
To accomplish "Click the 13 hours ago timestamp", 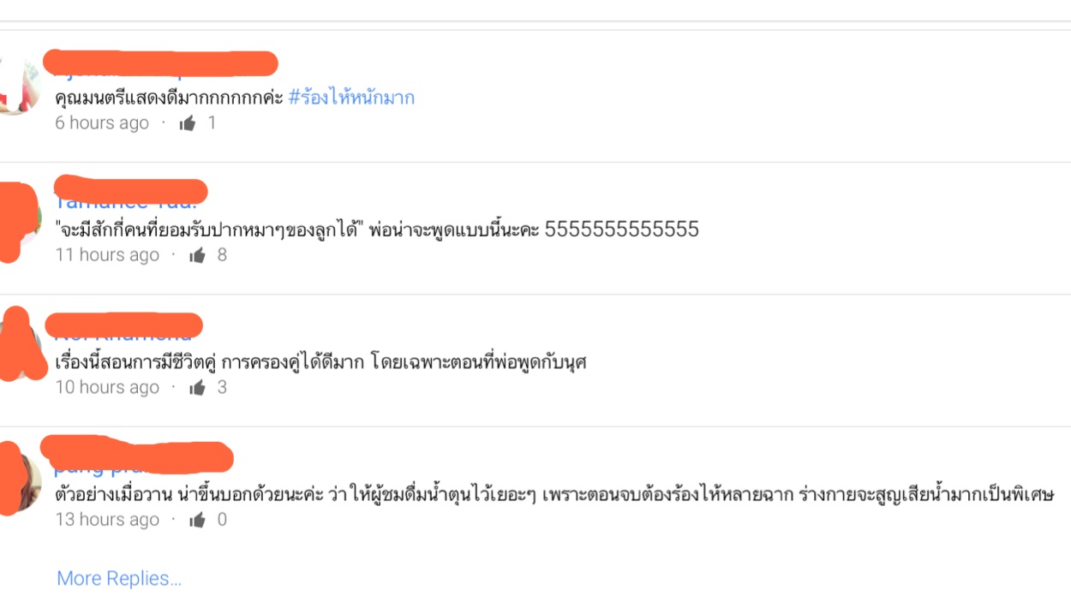I will coord(107,520).
